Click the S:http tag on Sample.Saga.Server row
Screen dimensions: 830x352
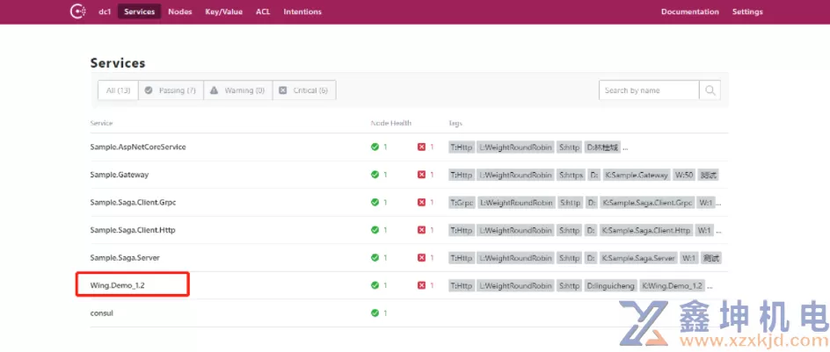[x=569, y=258]
